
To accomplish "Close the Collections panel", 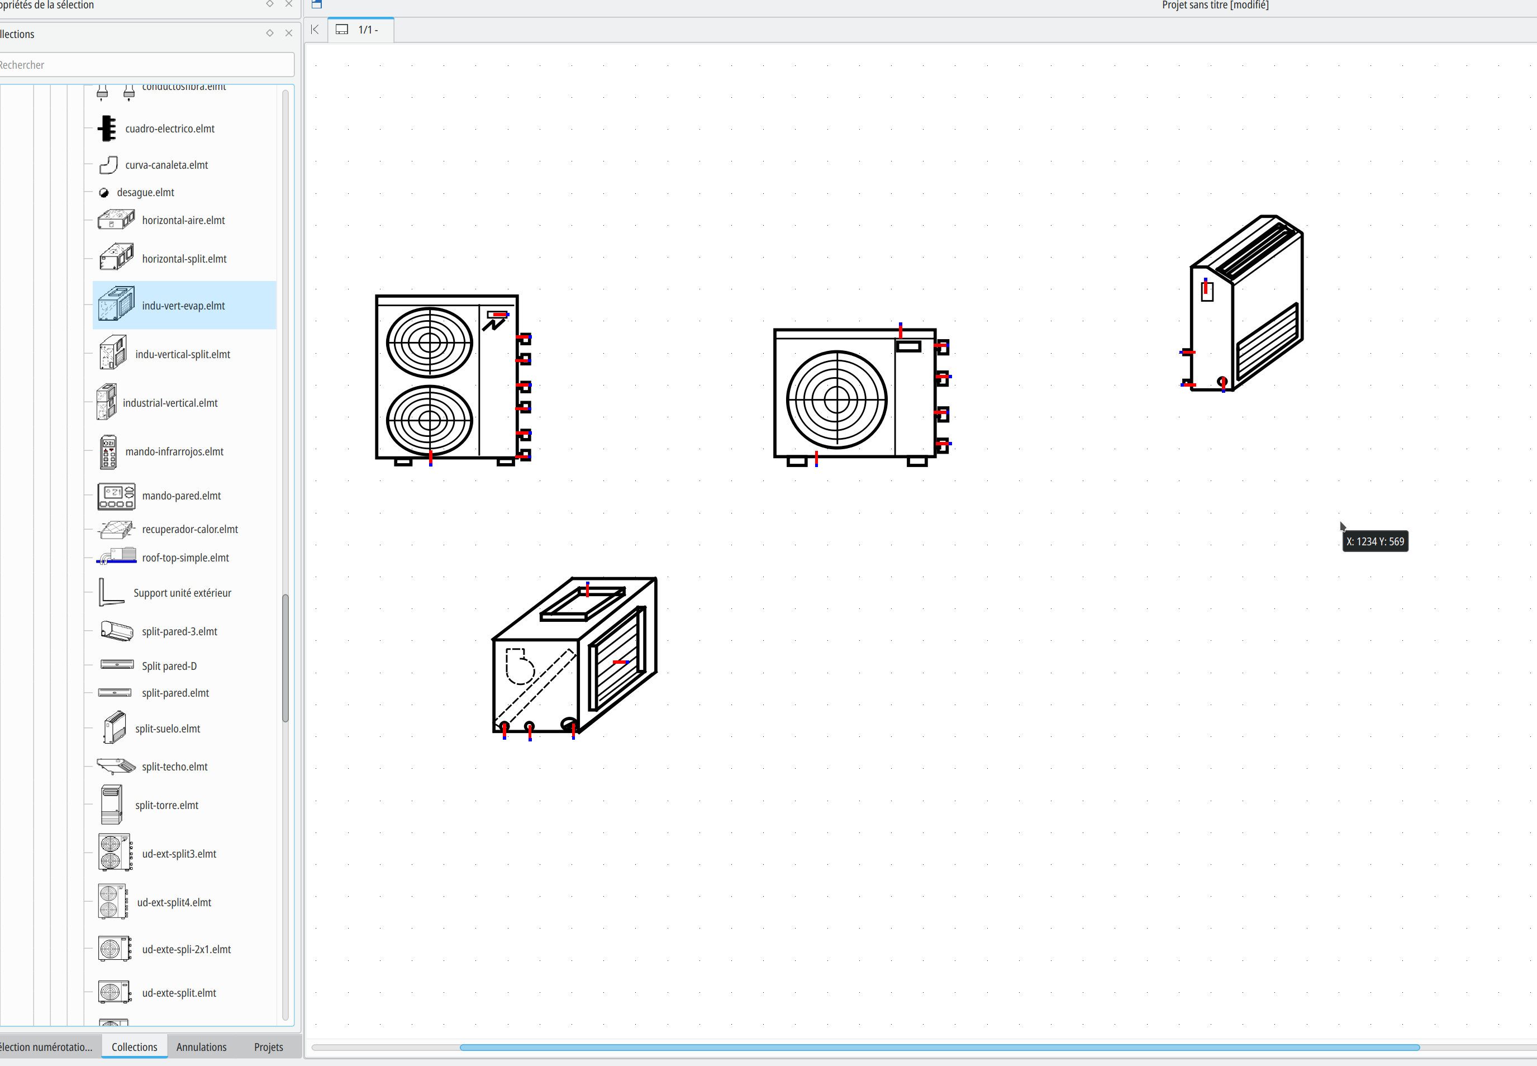I will point(288,33).
